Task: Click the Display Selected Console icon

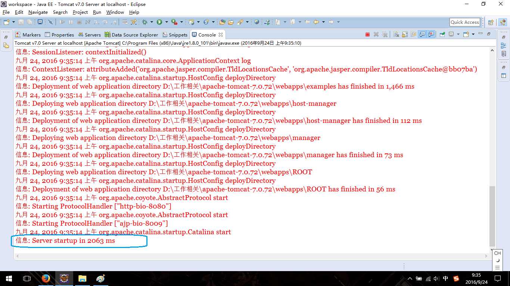Action: (451, 34)
